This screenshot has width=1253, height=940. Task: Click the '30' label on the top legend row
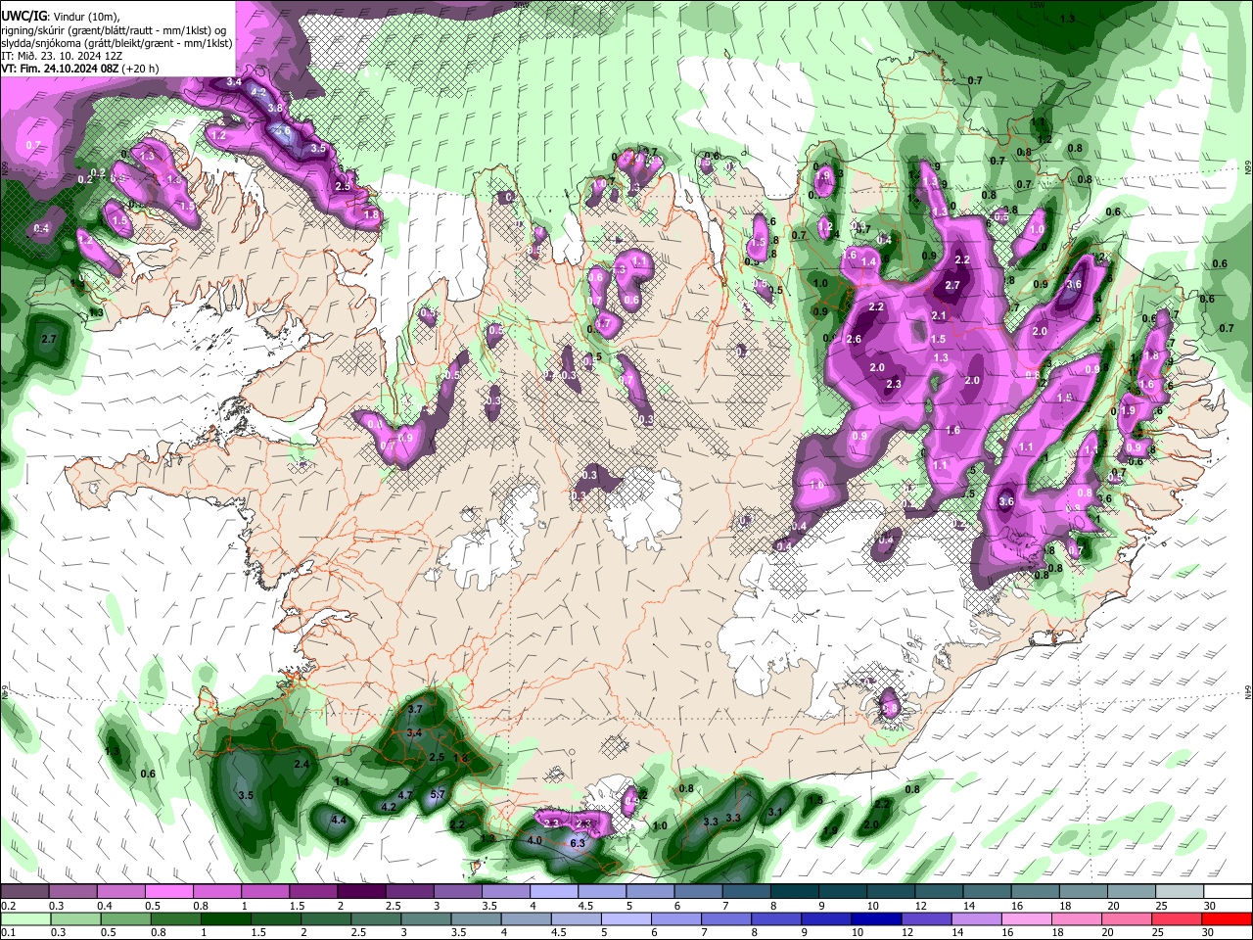click(x=1209, y=906)
